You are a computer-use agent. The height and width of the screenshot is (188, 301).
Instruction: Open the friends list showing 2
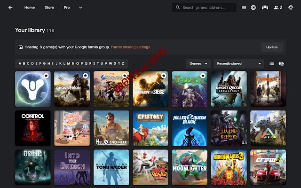(x=278, y=8)
